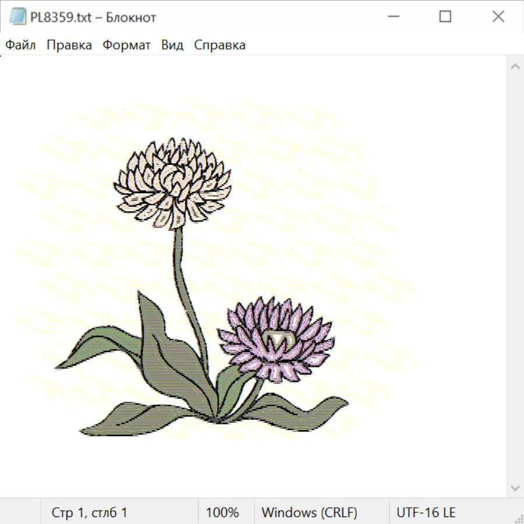Screen dimensions: 524x524
Task: Open the Справка menu
Action: tap(219, 45)
